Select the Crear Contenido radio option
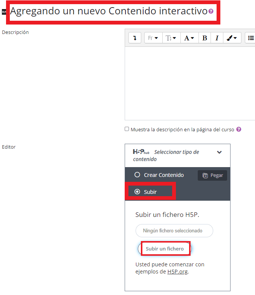 (137, 175)
